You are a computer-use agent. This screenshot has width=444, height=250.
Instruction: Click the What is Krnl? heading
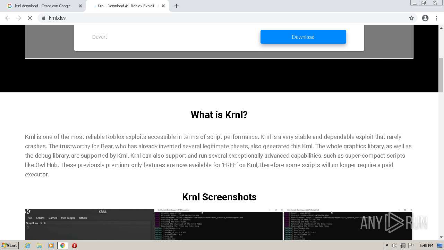[219, 115]
